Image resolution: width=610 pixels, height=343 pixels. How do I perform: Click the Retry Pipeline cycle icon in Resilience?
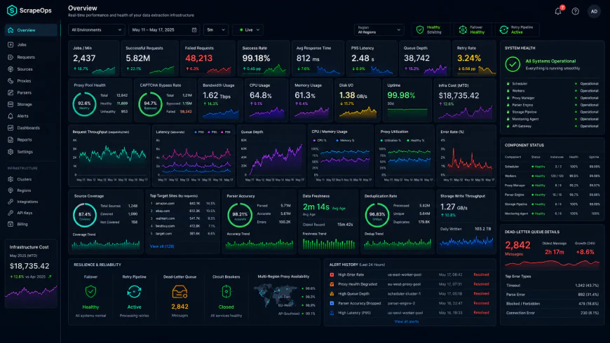click(x=134, y=291)
